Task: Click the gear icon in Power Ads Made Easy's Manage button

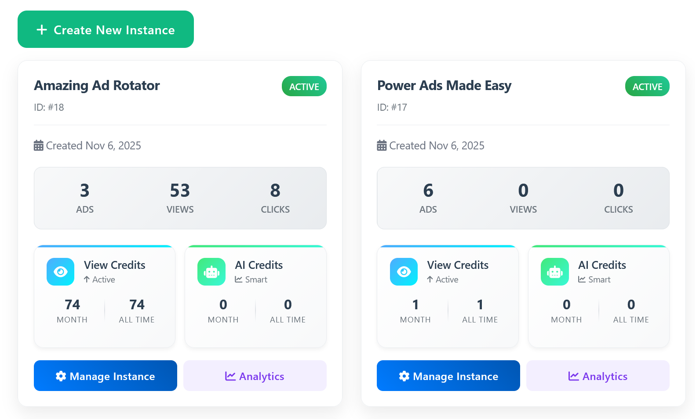Action: click(404, 376)
